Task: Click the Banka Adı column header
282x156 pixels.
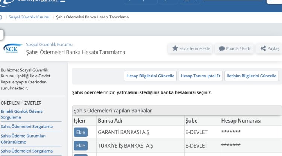Action: [140, 121]
